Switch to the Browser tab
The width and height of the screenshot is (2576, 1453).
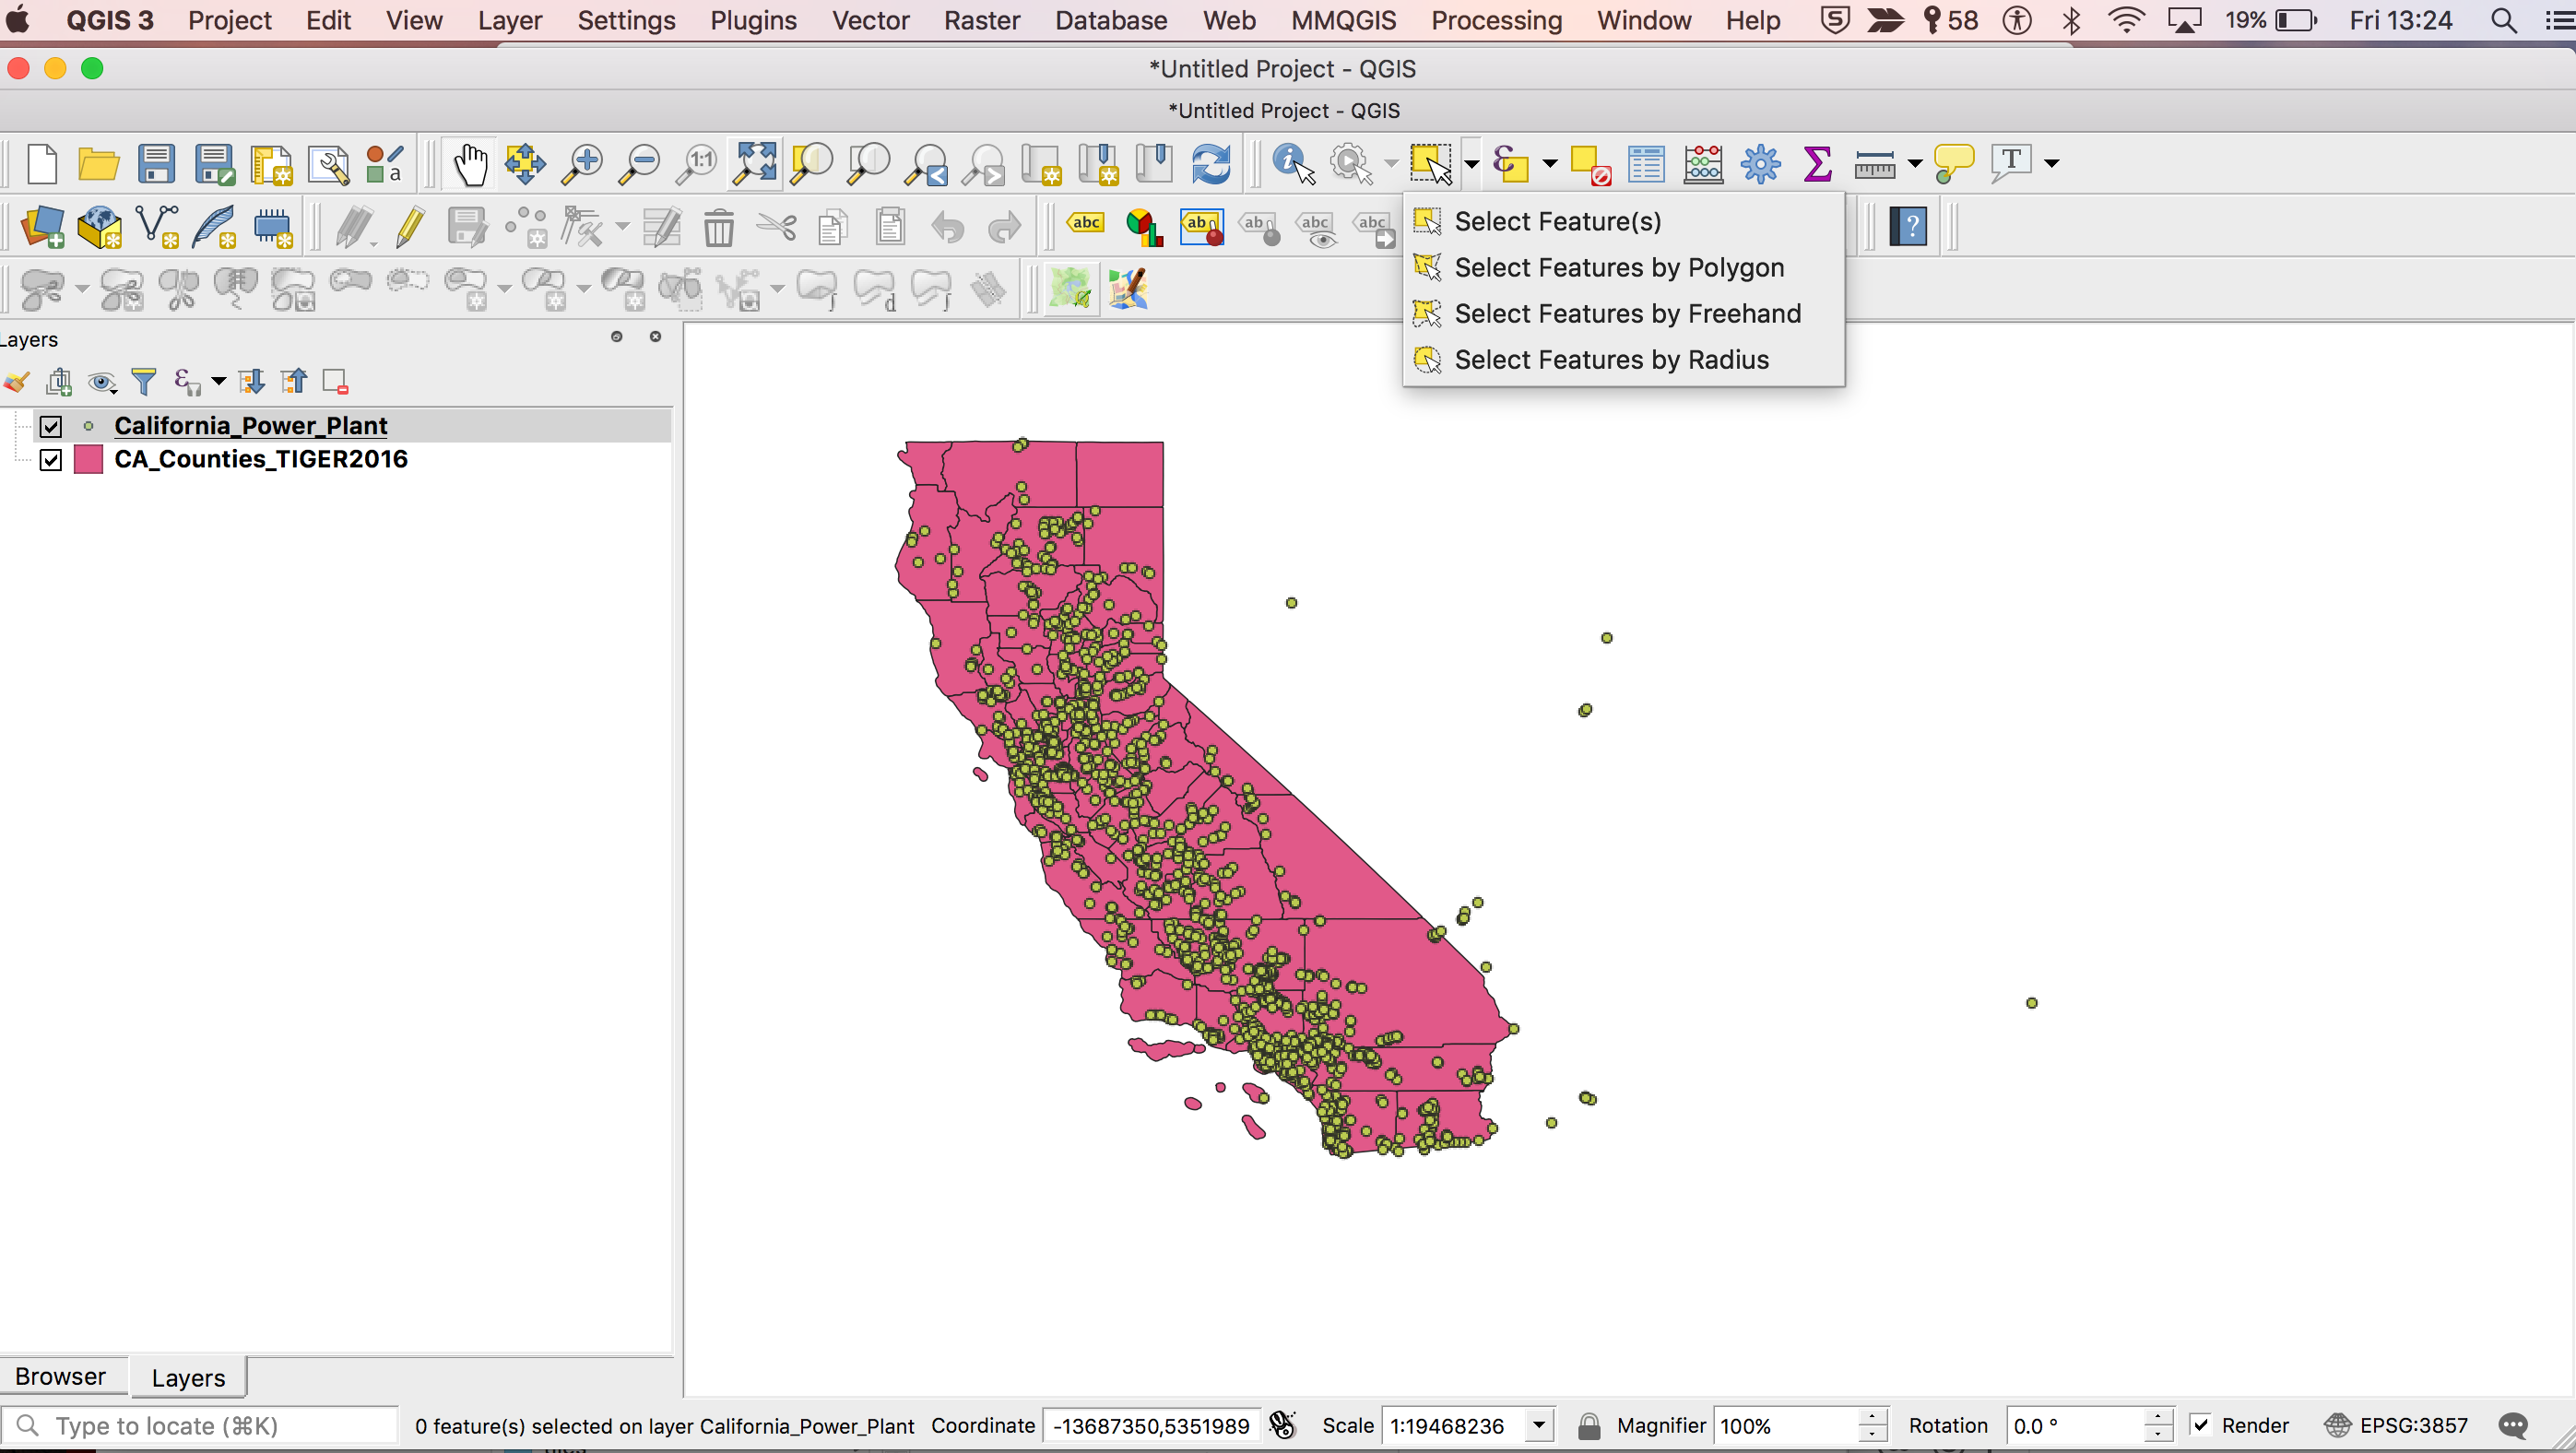[x=61, y=1377]
